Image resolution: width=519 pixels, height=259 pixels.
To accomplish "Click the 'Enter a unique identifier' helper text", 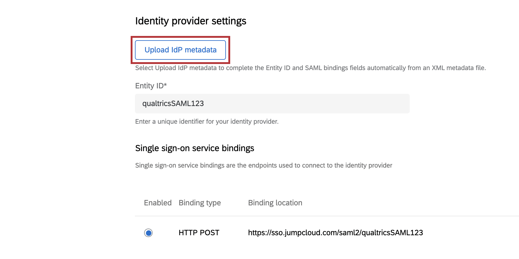I will (207, 122).
